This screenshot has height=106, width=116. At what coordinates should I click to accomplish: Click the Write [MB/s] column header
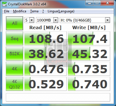tap(89, 27)
